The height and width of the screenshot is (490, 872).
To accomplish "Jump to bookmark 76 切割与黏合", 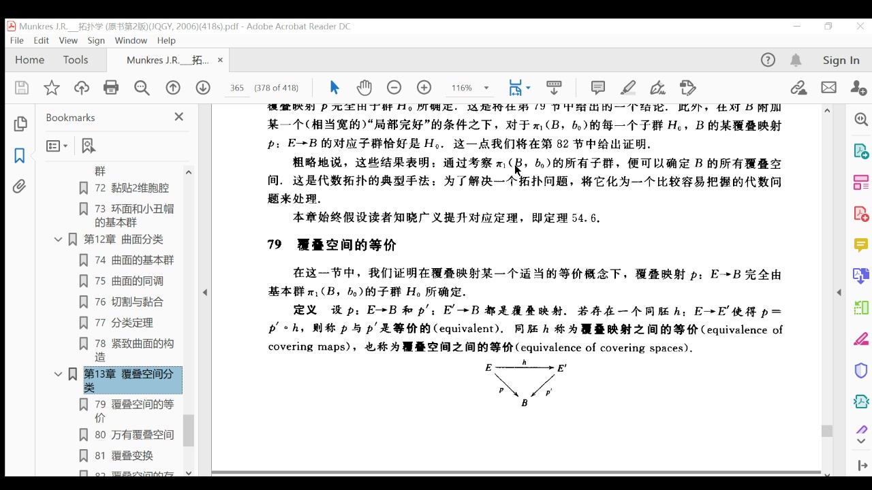I will 129,302.
